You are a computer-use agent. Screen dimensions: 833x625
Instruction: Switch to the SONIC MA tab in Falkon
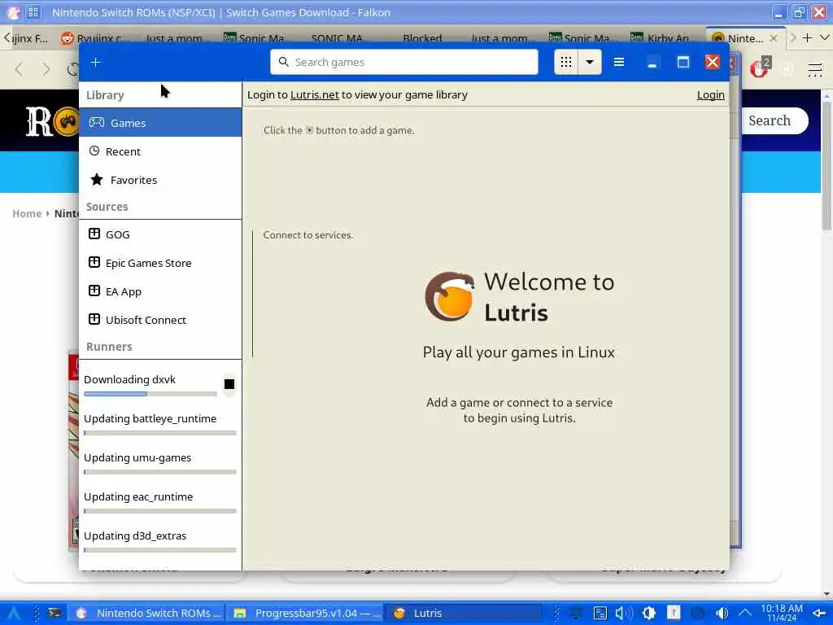point(338,38)
